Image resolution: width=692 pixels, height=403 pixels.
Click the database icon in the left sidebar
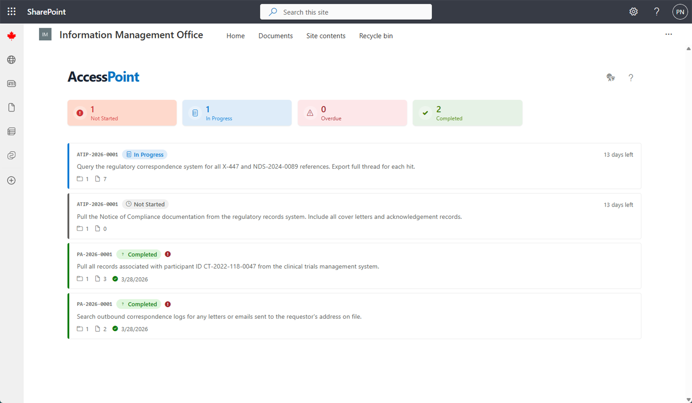[11, 131]
